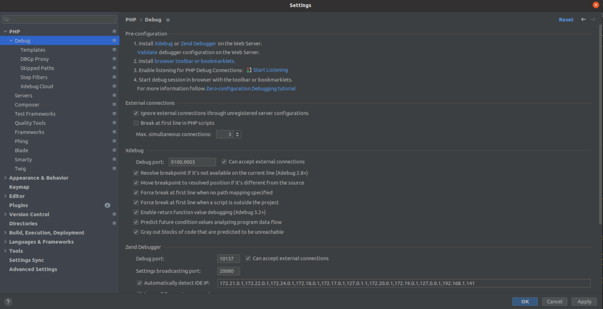
Task: Click the project-level icon beside Twig
Action: [114, 169]
